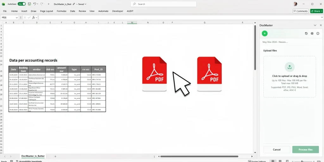Open the AUDIT ribbon tab
This screenshot has width=324, height=162.
tap(130, 11)
